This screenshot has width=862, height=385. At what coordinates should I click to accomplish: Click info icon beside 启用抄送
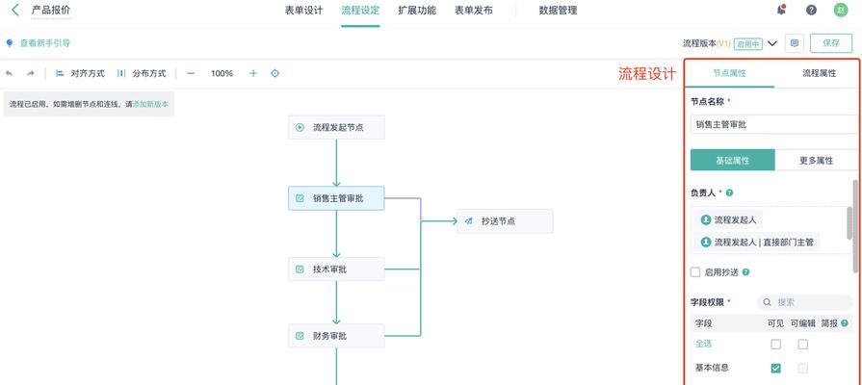[x=746, y=271]
